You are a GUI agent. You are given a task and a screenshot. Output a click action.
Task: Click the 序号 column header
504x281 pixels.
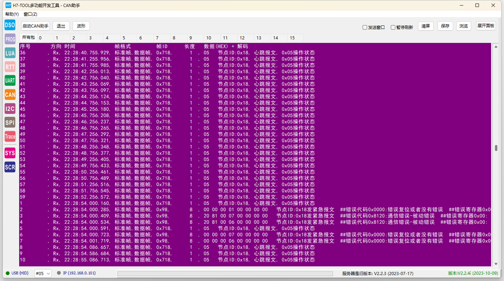25,46
